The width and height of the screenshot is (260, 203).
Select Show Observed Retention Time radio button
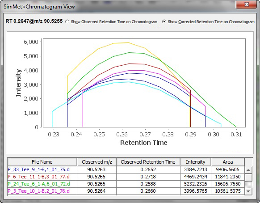67,22
